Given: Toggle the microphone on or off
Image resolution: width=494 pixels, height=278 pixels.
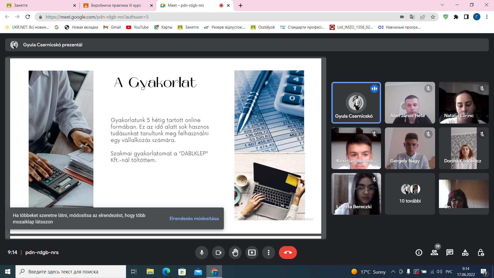Looking at the screenshot, I should tap(202, 253).
